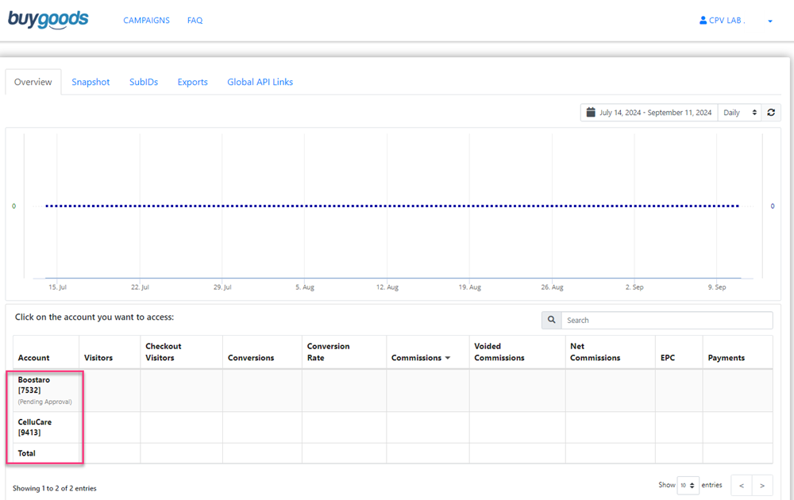This screenshot has width=794, height=500.
Task: Open the FAQ page
Action: [195, 21]
